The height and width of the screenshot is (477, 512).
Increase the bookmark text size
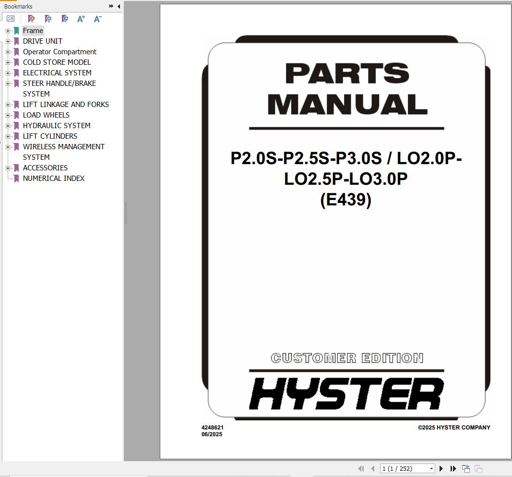81,19
